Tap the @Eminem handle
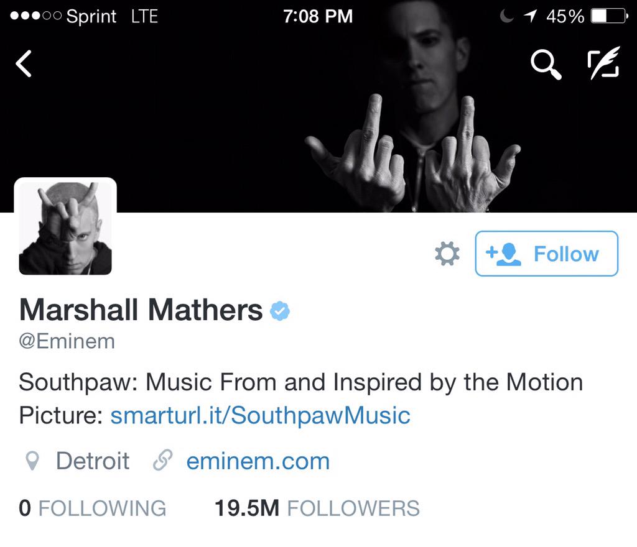Screen dimensions: 637x547 point(67,341)
